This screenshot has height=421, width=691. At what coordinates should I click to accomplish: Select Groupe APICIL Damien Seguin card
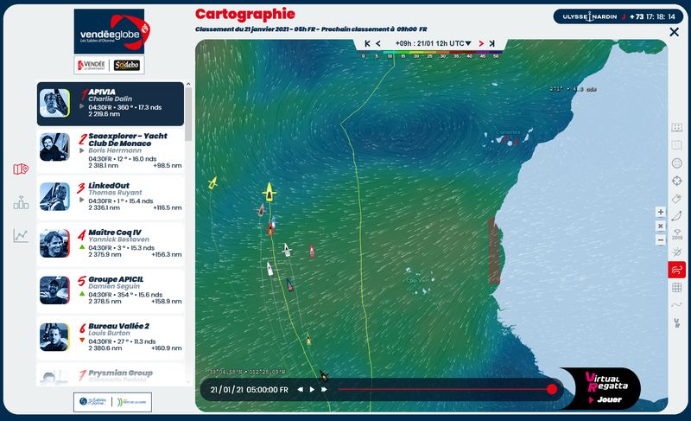[111, 290]
